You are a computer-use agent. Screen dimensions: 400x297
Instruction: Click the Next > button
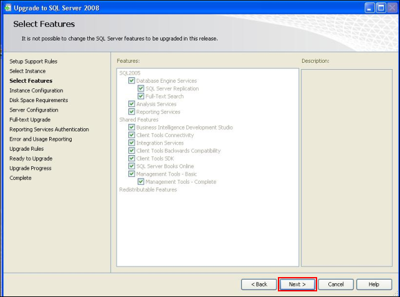pyautogui.click(x=297, y=285)
